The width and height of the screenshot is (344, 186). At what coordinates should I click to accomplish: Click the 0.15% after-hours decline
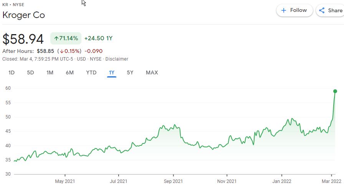click(x=69, y=51)
